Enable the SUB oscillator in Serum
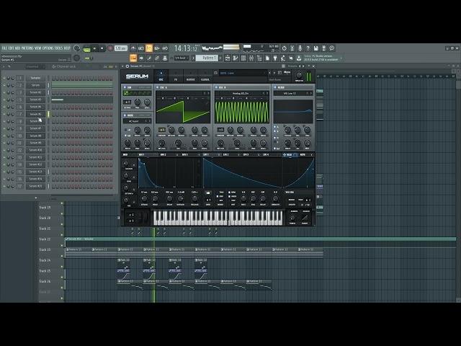Viewport: 461px width, 346px height. click(x=125, y=87)
